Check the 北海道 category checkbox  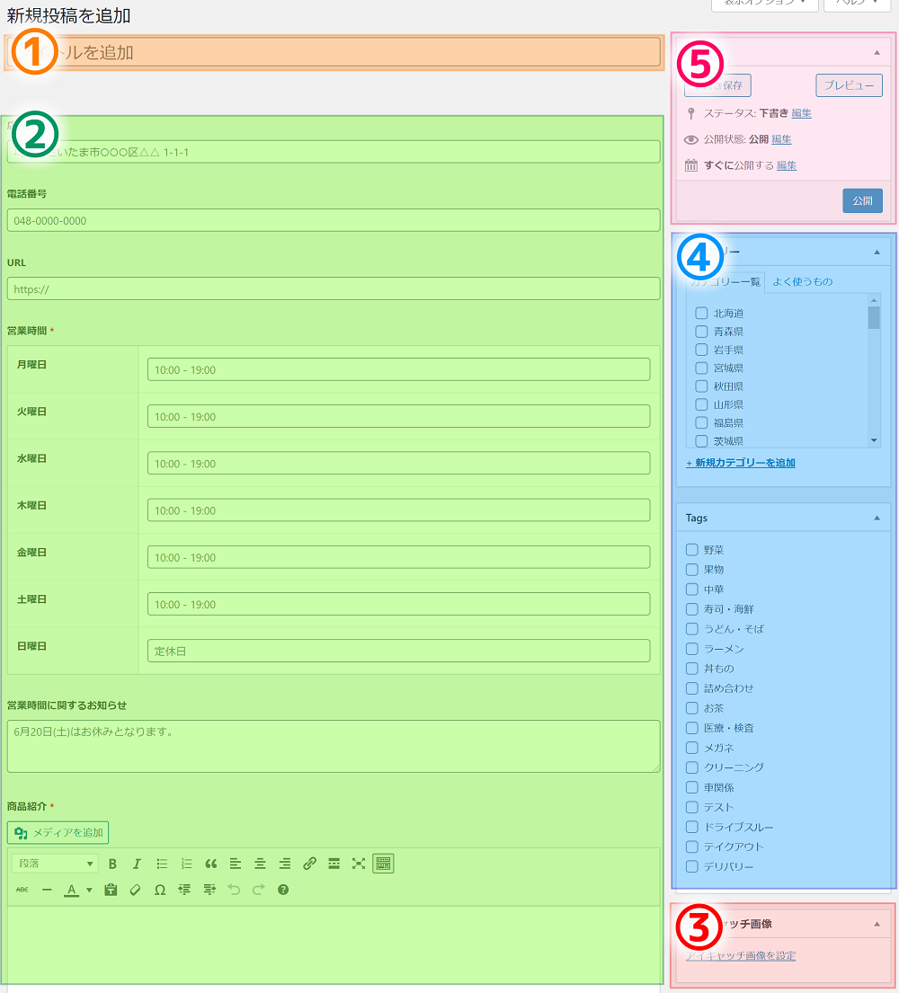point(701,314)
